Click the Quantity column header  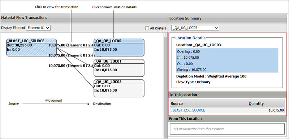click(x=266, y=104)
